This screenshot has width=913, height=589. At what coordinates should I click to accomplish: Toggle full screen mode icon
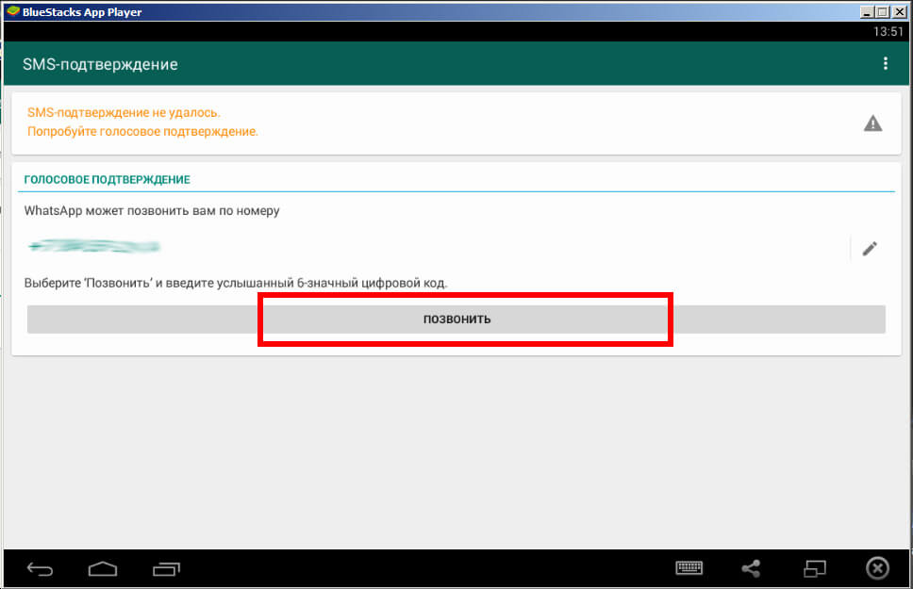pos(815,568)
